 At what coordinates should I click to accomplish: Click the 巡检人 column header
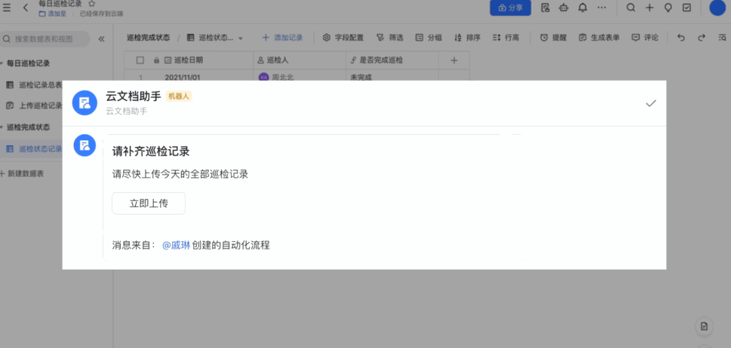click(x=299, y=60)
